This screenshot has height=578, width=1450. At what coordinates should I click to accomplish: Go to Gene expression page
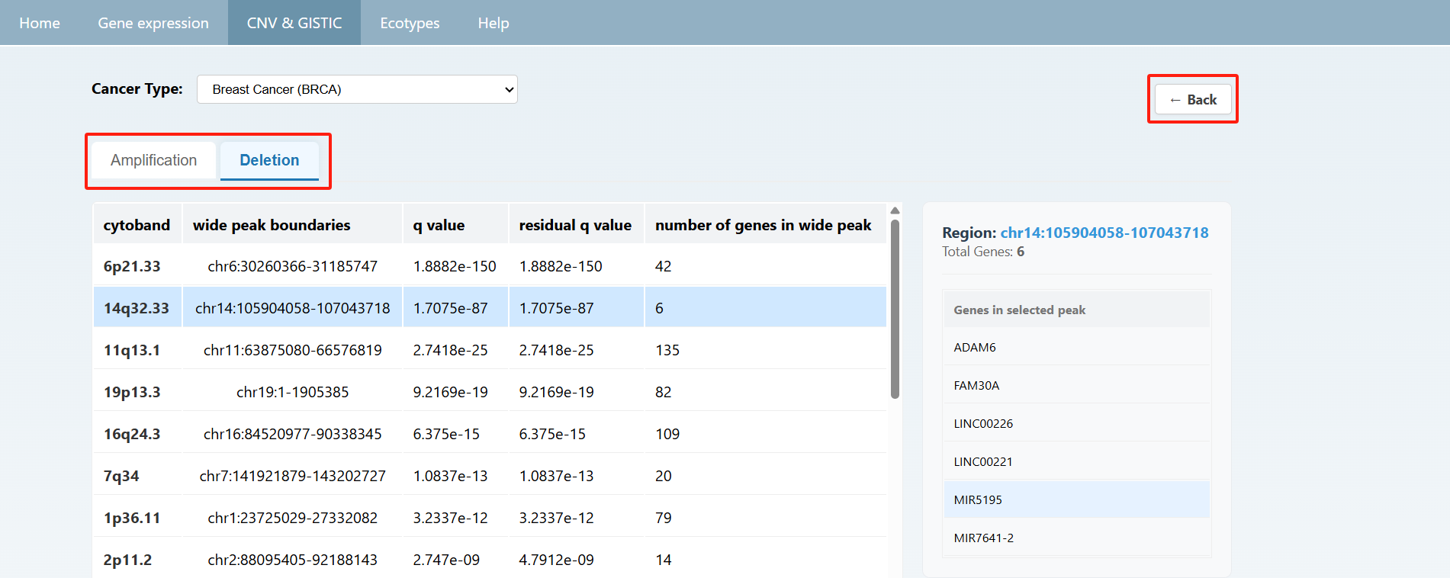153,23
